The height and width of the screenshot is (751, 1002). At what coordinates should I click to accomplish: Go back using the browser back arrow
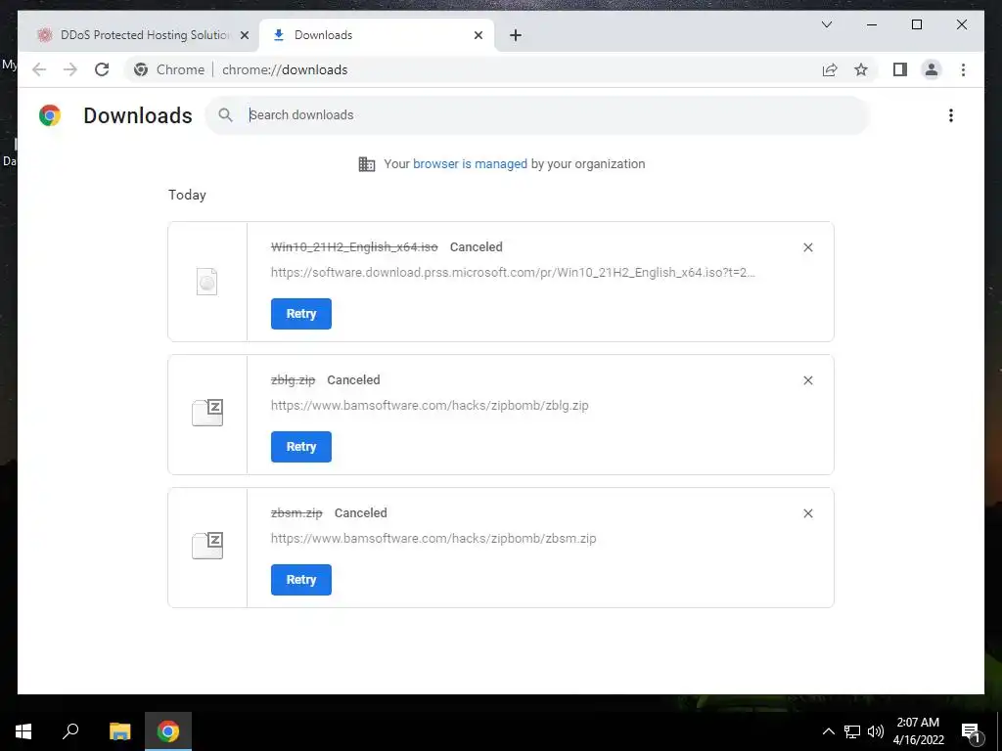point(39,69)
